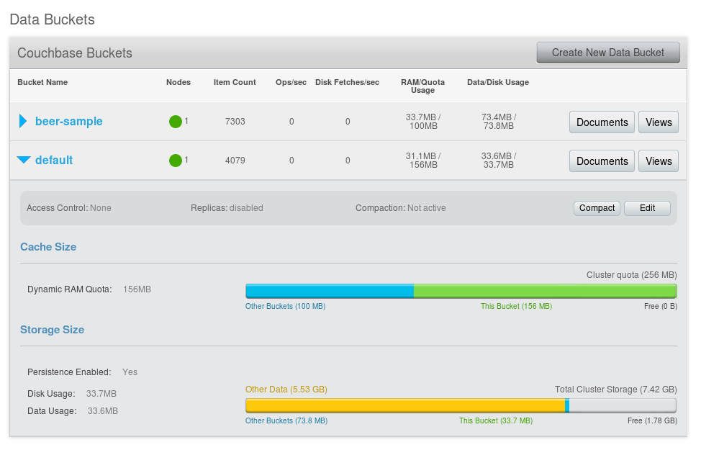Click the Nodes column header
Viewport: 701px width, 450px height.
click(178, 82)
